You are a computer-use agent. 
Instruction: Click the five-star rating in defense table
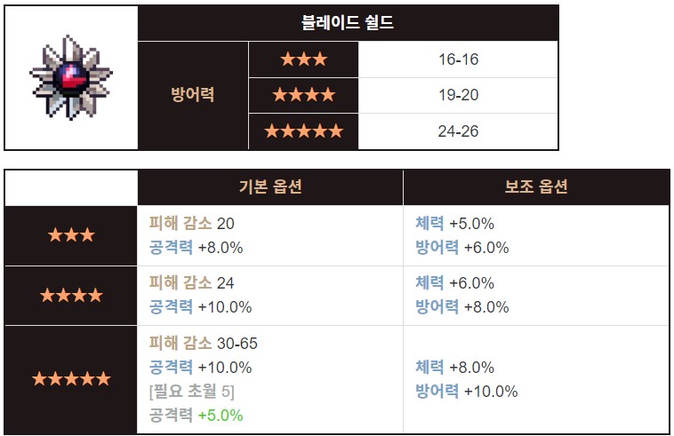(x=303, y=131)
